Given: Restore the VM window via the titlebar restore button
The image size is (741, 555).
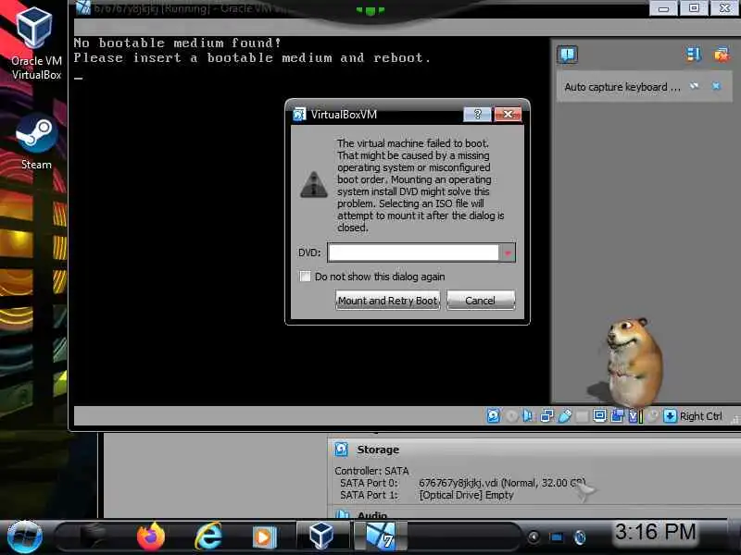Looking at the screenshot, I should click(694, 7).
